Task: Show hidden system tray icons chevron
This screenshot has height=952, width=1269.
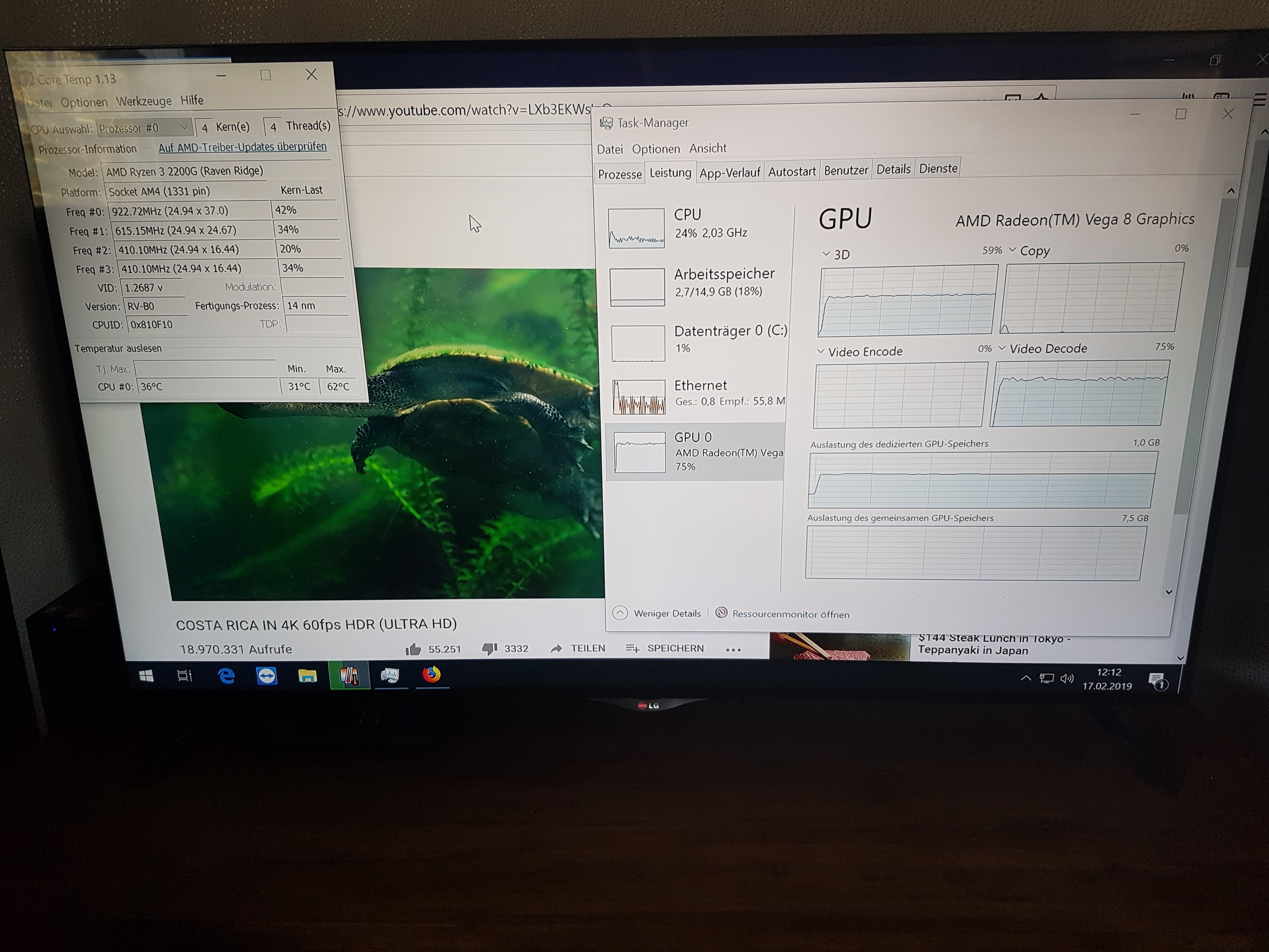Action: pos(1026,678)
